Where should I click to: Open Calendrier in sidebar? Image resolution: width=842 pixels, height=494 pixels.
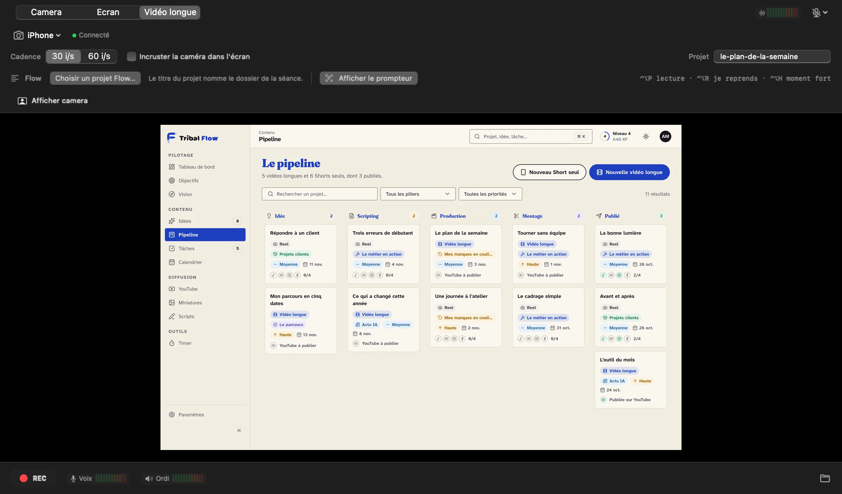coord(205,262)
